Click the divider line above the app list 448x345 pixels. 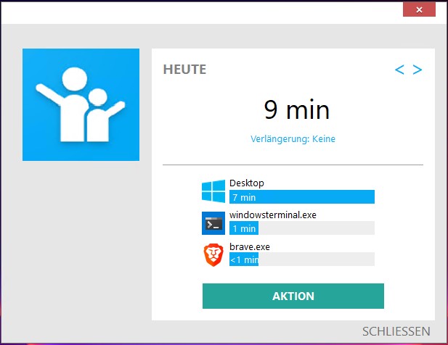coord(293,165)
